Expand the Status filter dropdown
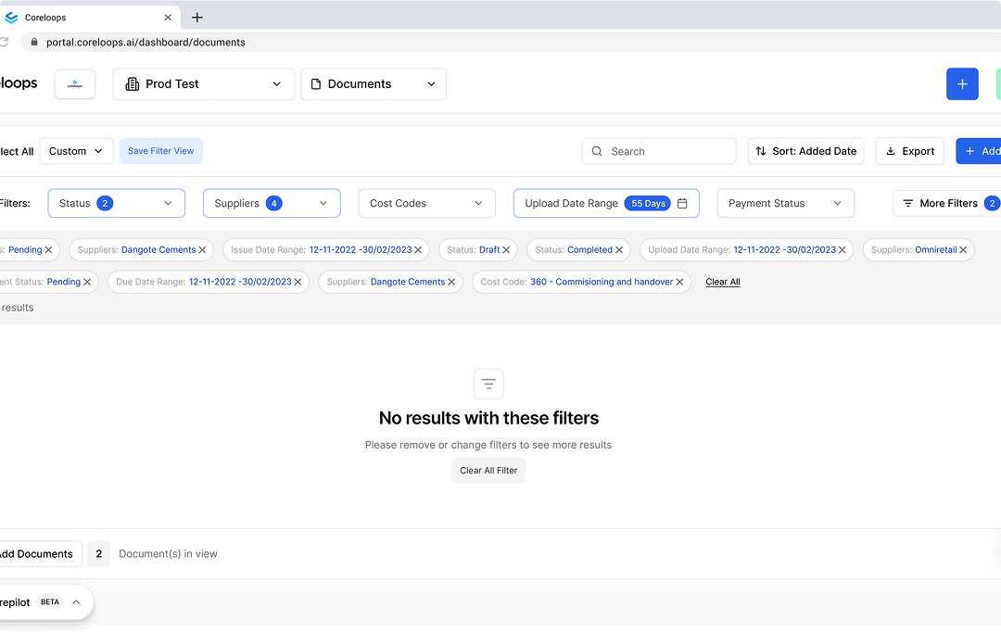 point(116,203)
